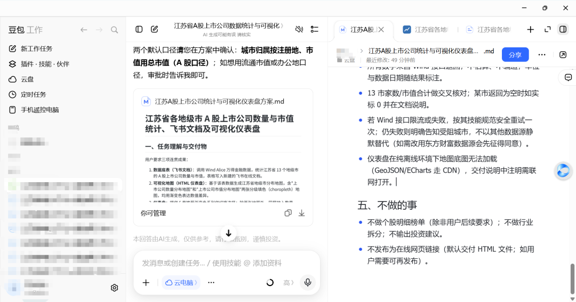
Task: Download the proposal md file
Action: [x=301, y=213]
